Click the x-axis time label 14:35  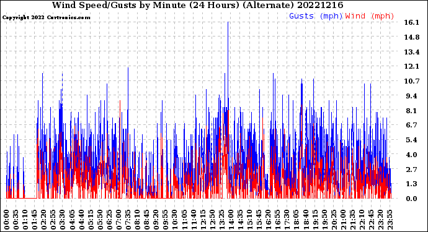[x=240, y=220]
